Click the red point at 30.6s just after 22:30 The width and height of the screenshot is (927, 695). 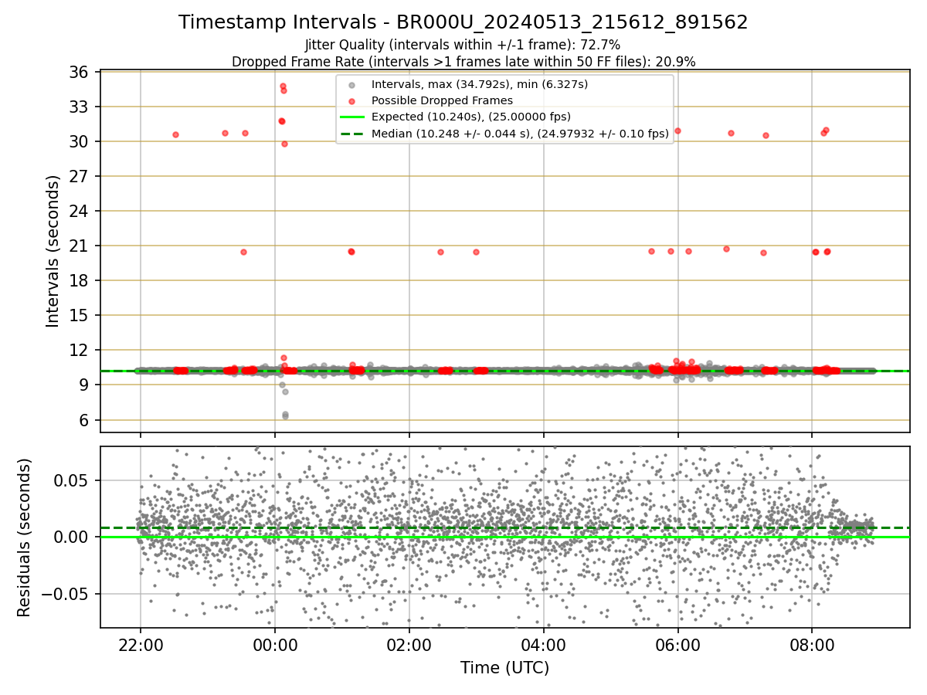point(175,134)
